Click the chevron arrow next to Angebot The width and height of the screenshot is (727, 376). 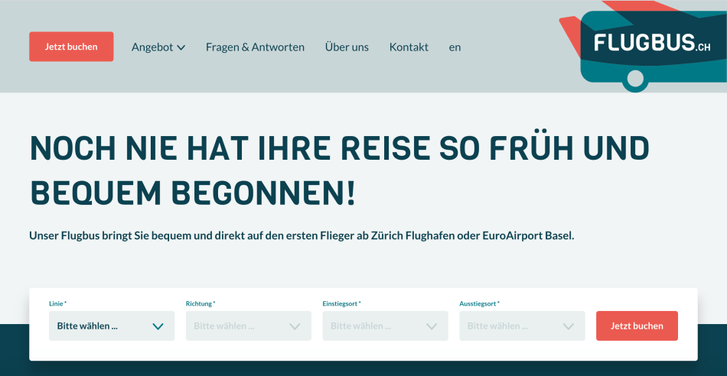(181, 47)
